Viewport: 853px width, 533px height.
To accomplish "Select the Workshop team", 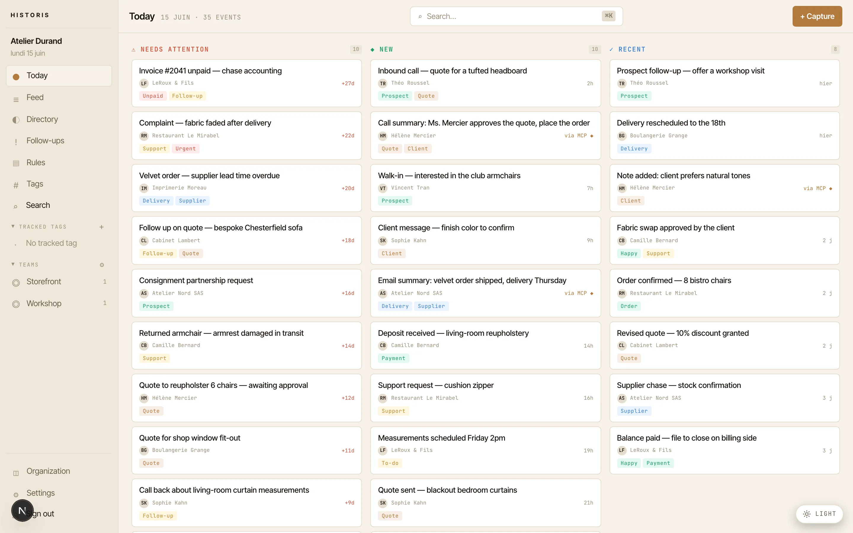I will (59, 304).
